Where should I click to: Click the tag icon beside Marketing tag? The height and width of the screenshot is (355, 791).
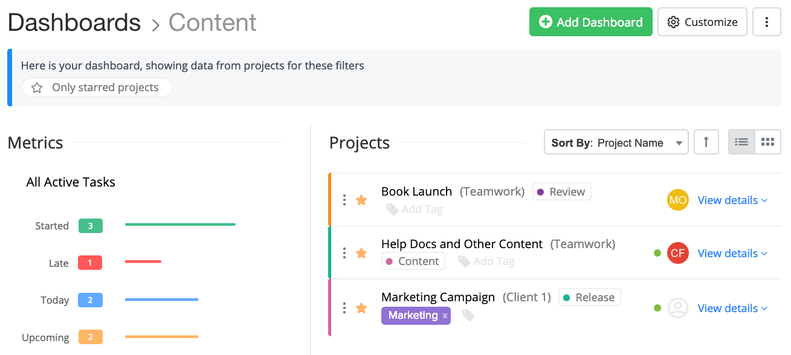click(x=468, y=315)
